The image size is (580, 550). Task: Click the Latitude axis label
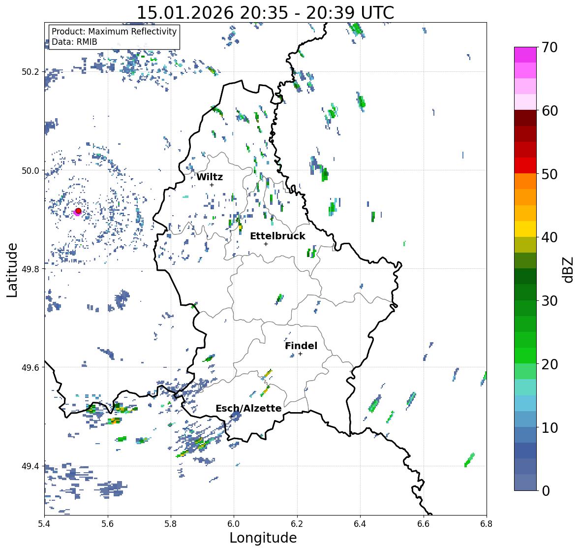pos(12,270)
